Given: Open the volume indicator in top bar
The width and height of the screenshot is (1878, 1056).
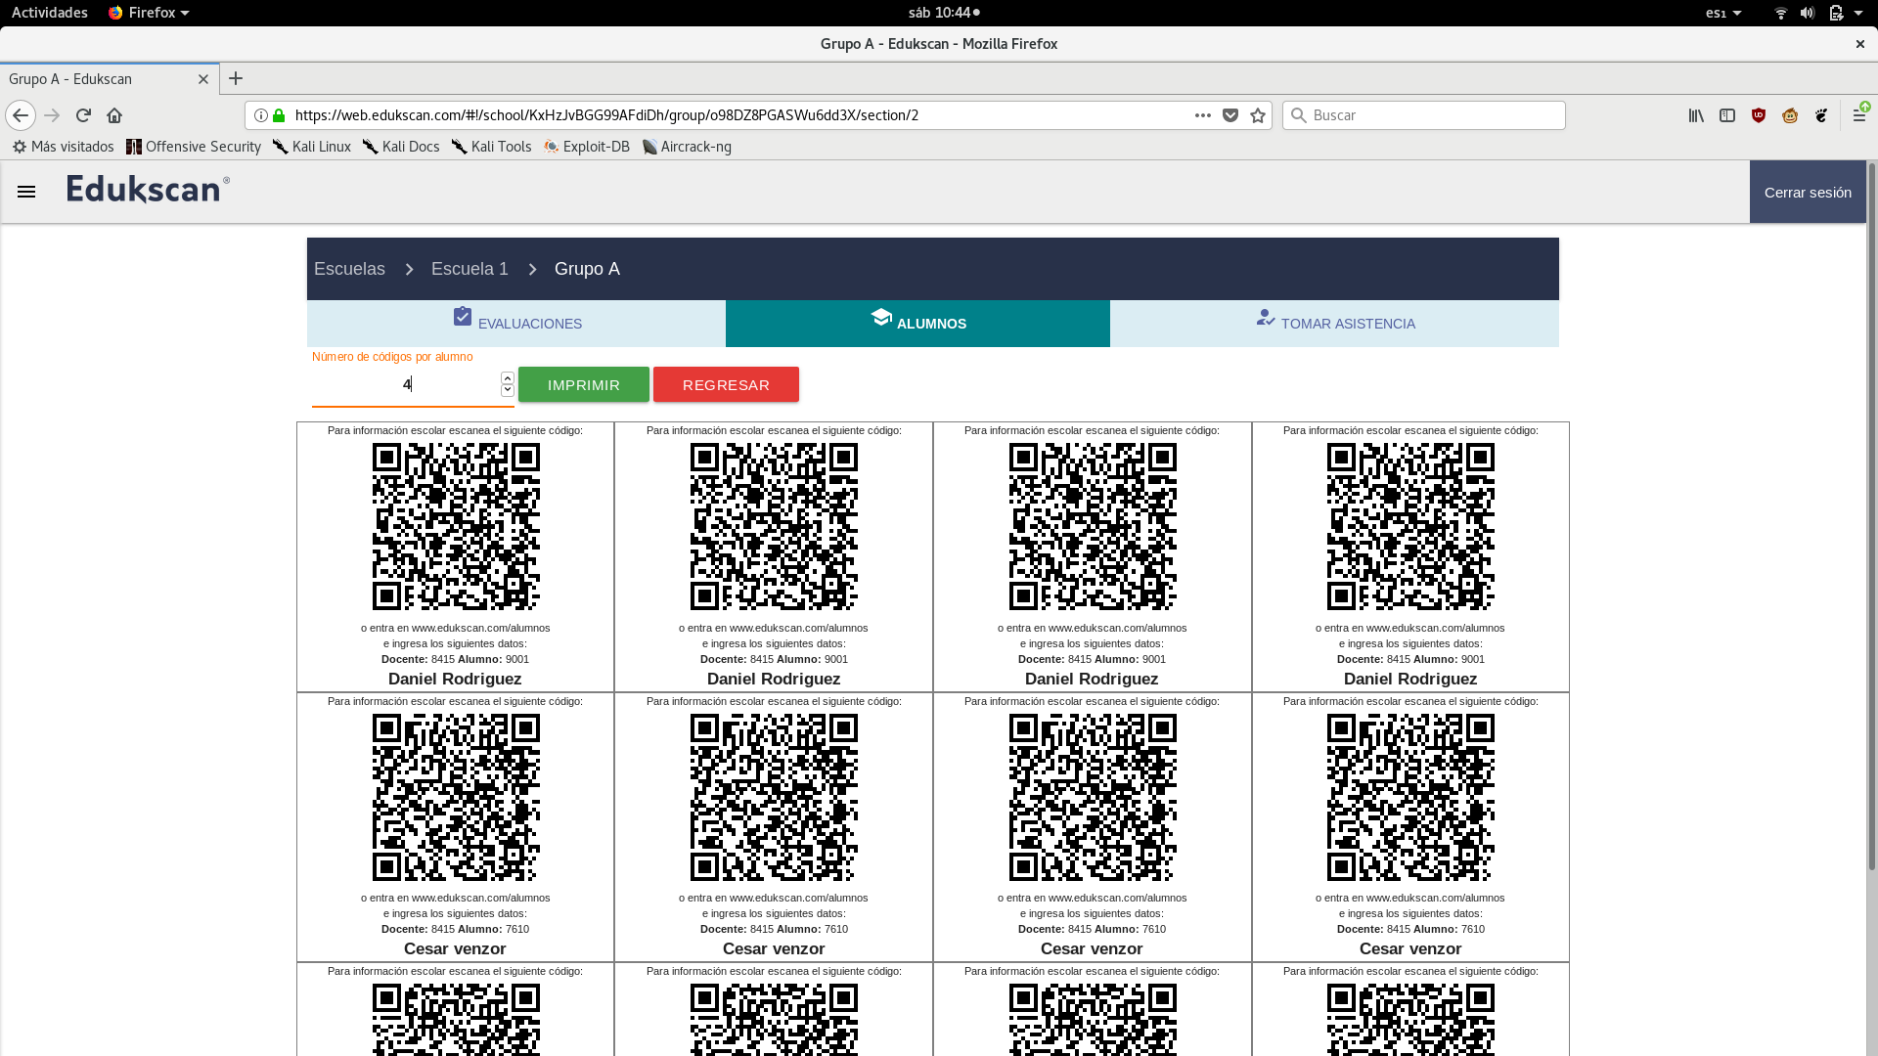Looking at the screenshot, I should (1807, 13).
